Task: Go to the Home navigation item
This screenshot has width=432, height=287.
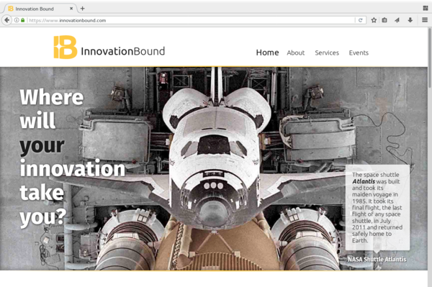Action: 267,53
